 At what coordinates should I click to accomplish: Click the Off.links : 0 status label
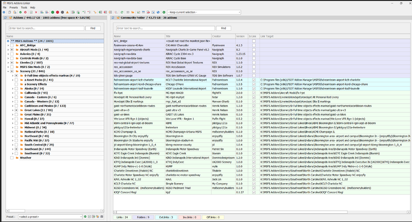click(213, 217)
